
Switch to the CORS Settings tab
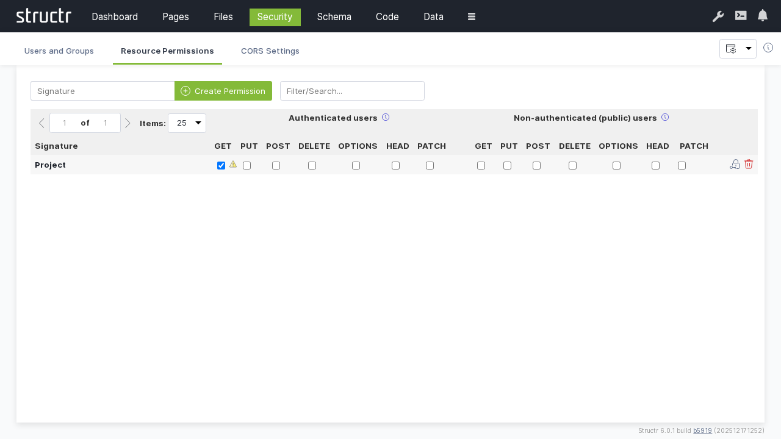coord(270,51)
